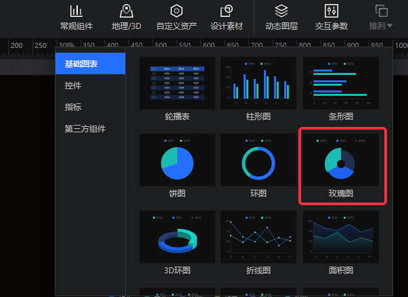Select the 基础图表 category tab
The width and height of the screenshot is (408, 297).
(x=90, y=64)
